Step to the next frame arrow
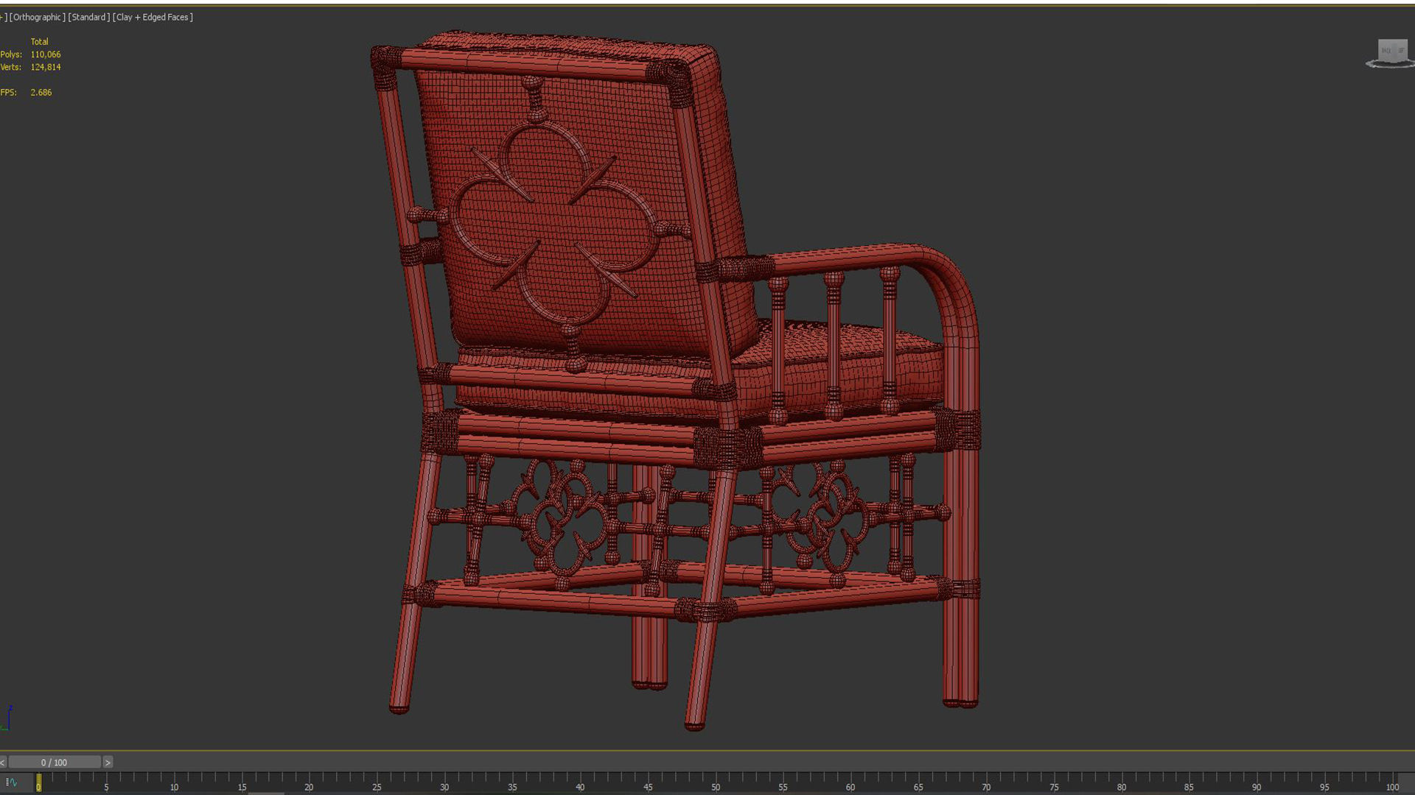 click(108, 763)
